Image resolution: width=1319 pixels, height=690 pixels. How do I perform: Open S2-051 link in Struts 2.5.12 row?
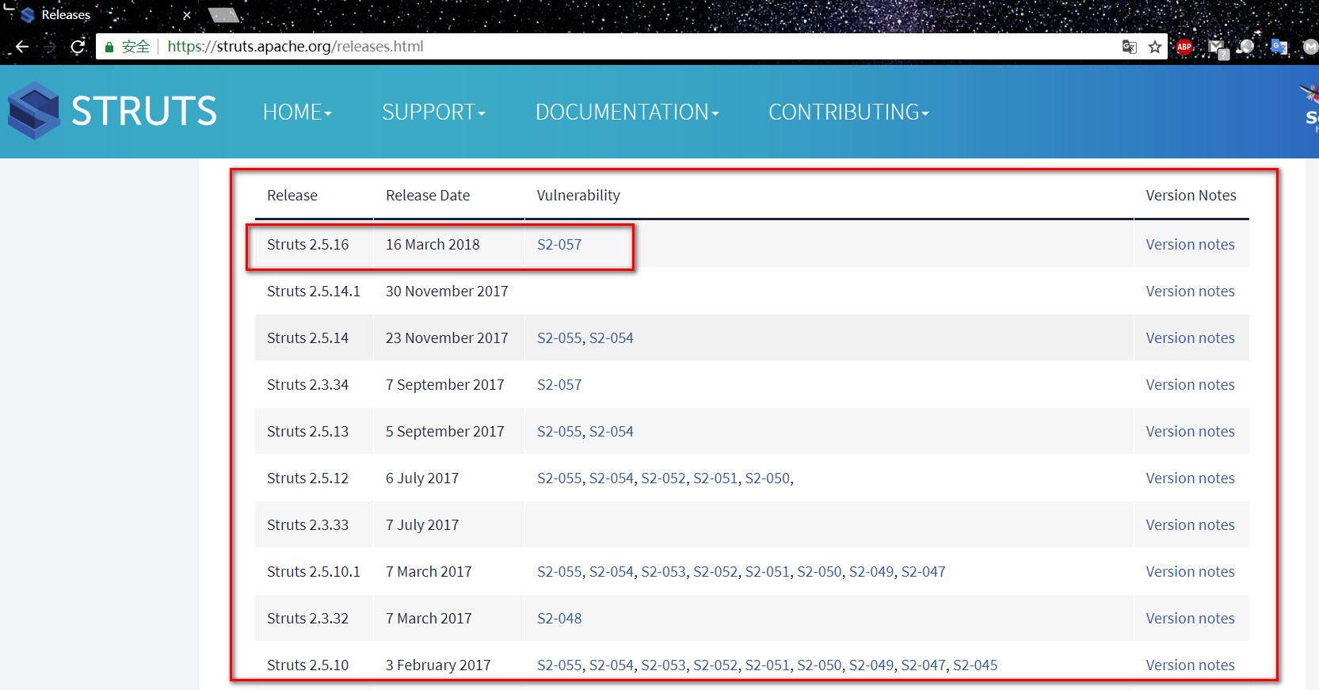(715, 478)
